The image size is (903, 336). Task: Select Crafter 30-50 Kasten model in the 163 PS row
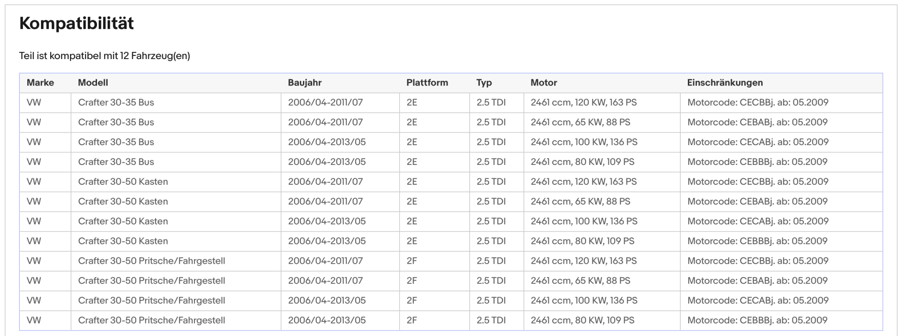tap(123, 182)
